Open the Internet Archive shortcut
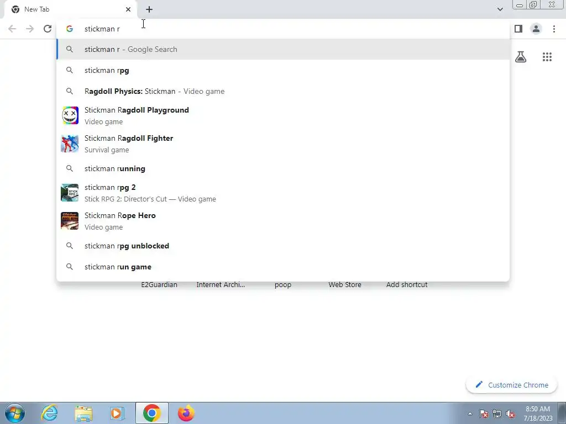Image resolution: width=566 pixels, height=424 pixels. [x=221, y=284]
